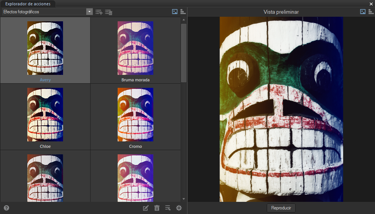Show preview panel as steps list
Viewport: 375px width, 214px height.
pos(371,12)
